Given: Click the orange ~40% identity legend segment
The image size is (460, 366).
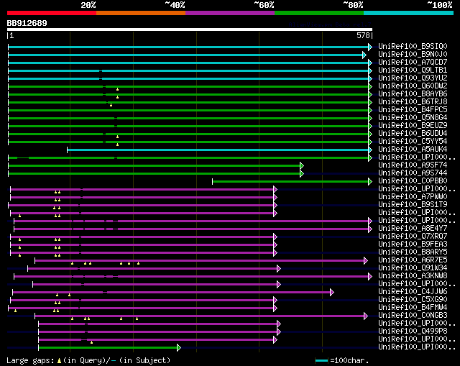Looking at the screenshot, I should (141, 13).
